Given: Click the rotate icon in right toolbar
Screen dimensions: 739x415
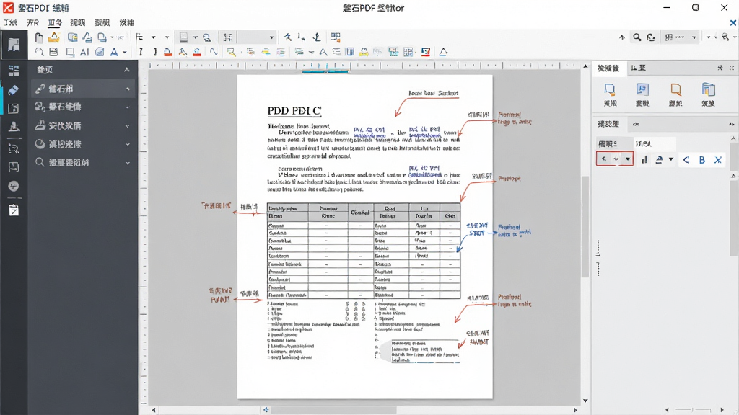Looking at the screenshot, I should click(x=651, y=37).
